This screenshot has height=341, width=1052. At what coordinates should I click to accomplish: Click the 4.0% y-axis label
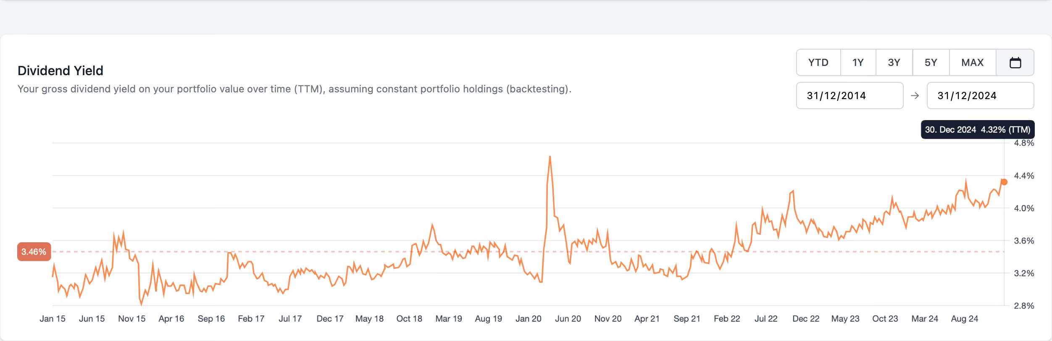(1024, 208)
